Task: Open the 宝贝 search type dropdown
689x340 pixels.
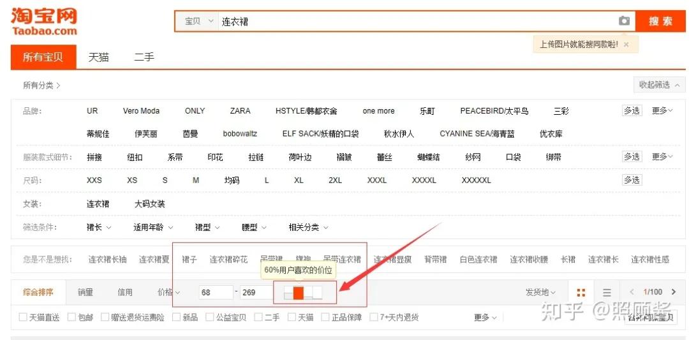Action: pos(198,22)
